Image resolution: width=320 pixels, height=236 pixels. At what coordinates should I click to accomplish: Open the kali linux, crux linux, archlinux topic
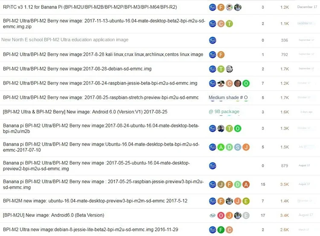pyautogui.click(x=103, y=54)
